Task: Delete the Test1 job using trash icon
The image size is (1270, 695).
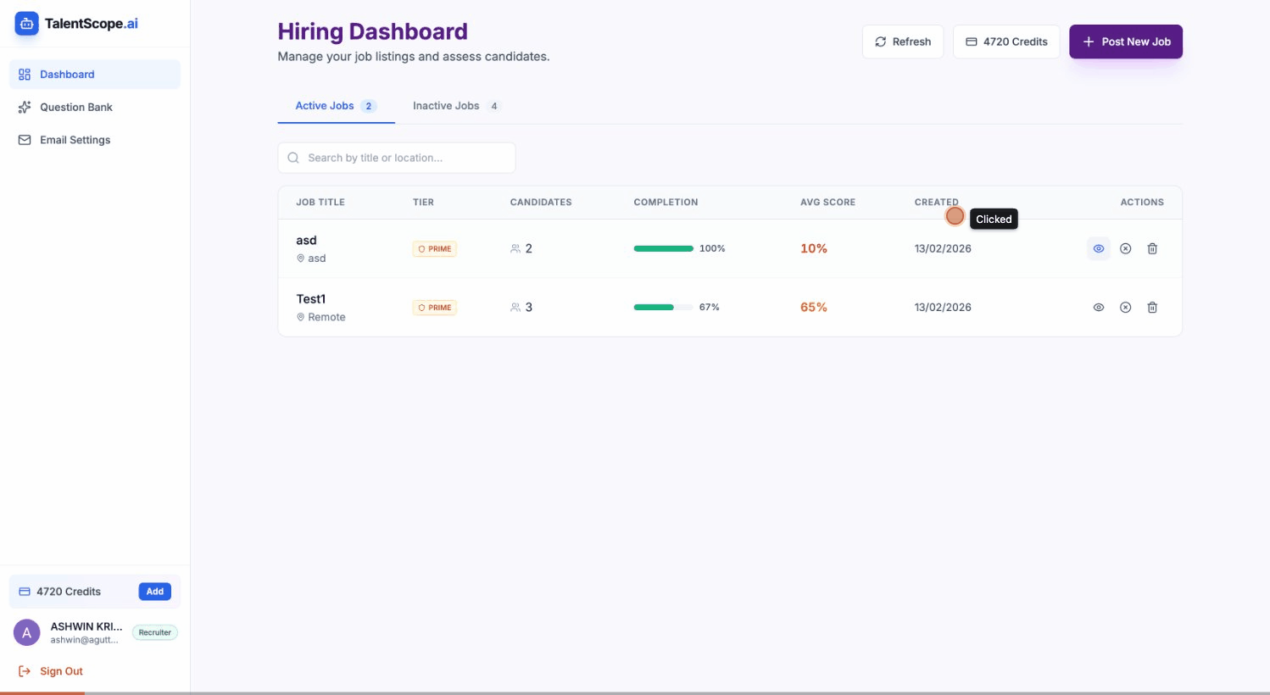Action: [x=1152, y=307]
